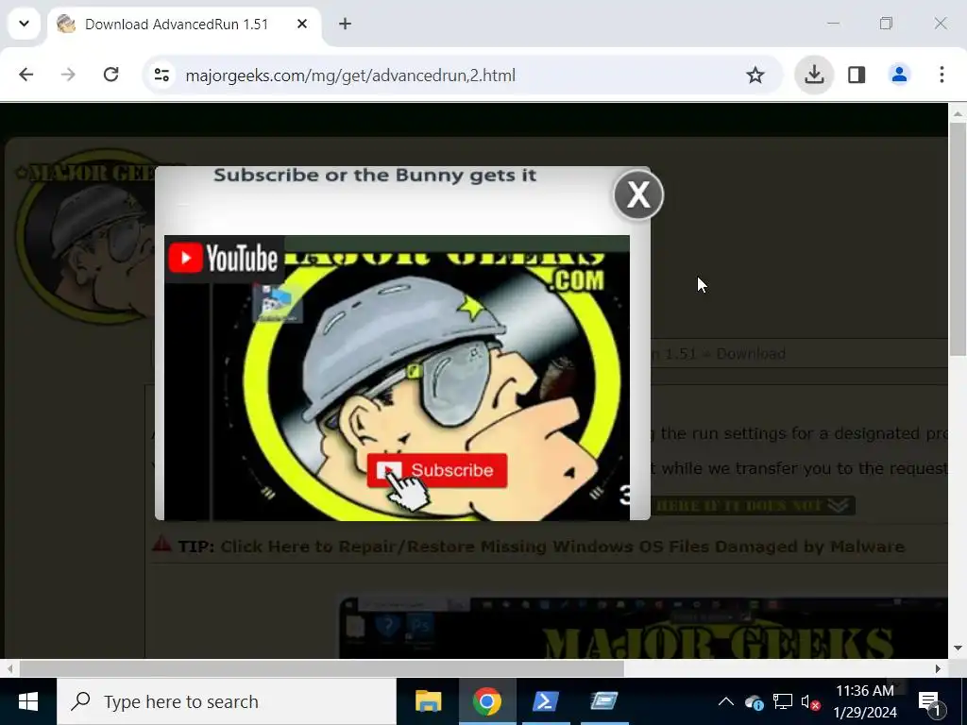Click the Major Geeks site logo

coord(86,237)
